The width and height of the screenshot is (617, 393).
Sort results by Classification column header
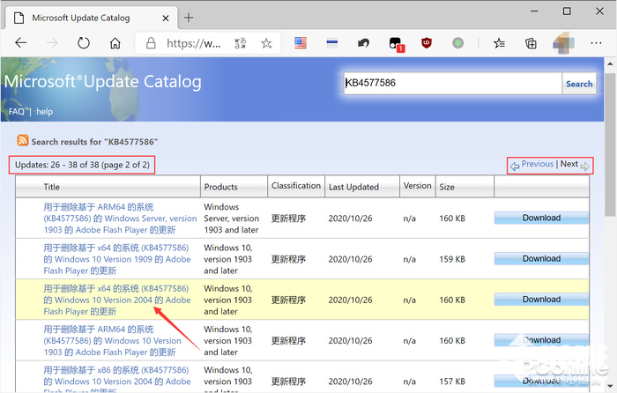coord(296,186)
